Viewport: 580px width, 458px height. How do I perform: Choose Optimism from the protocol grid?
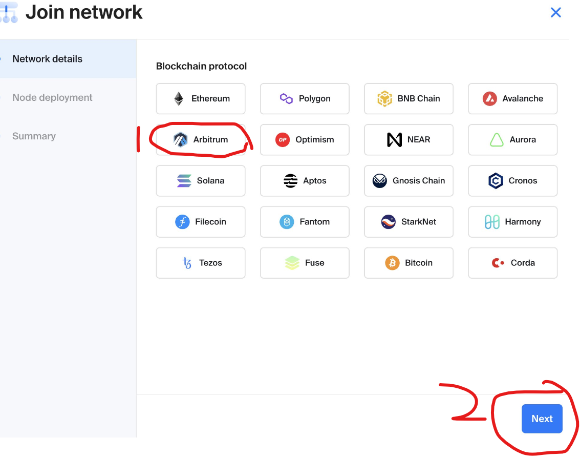(305, 140)
